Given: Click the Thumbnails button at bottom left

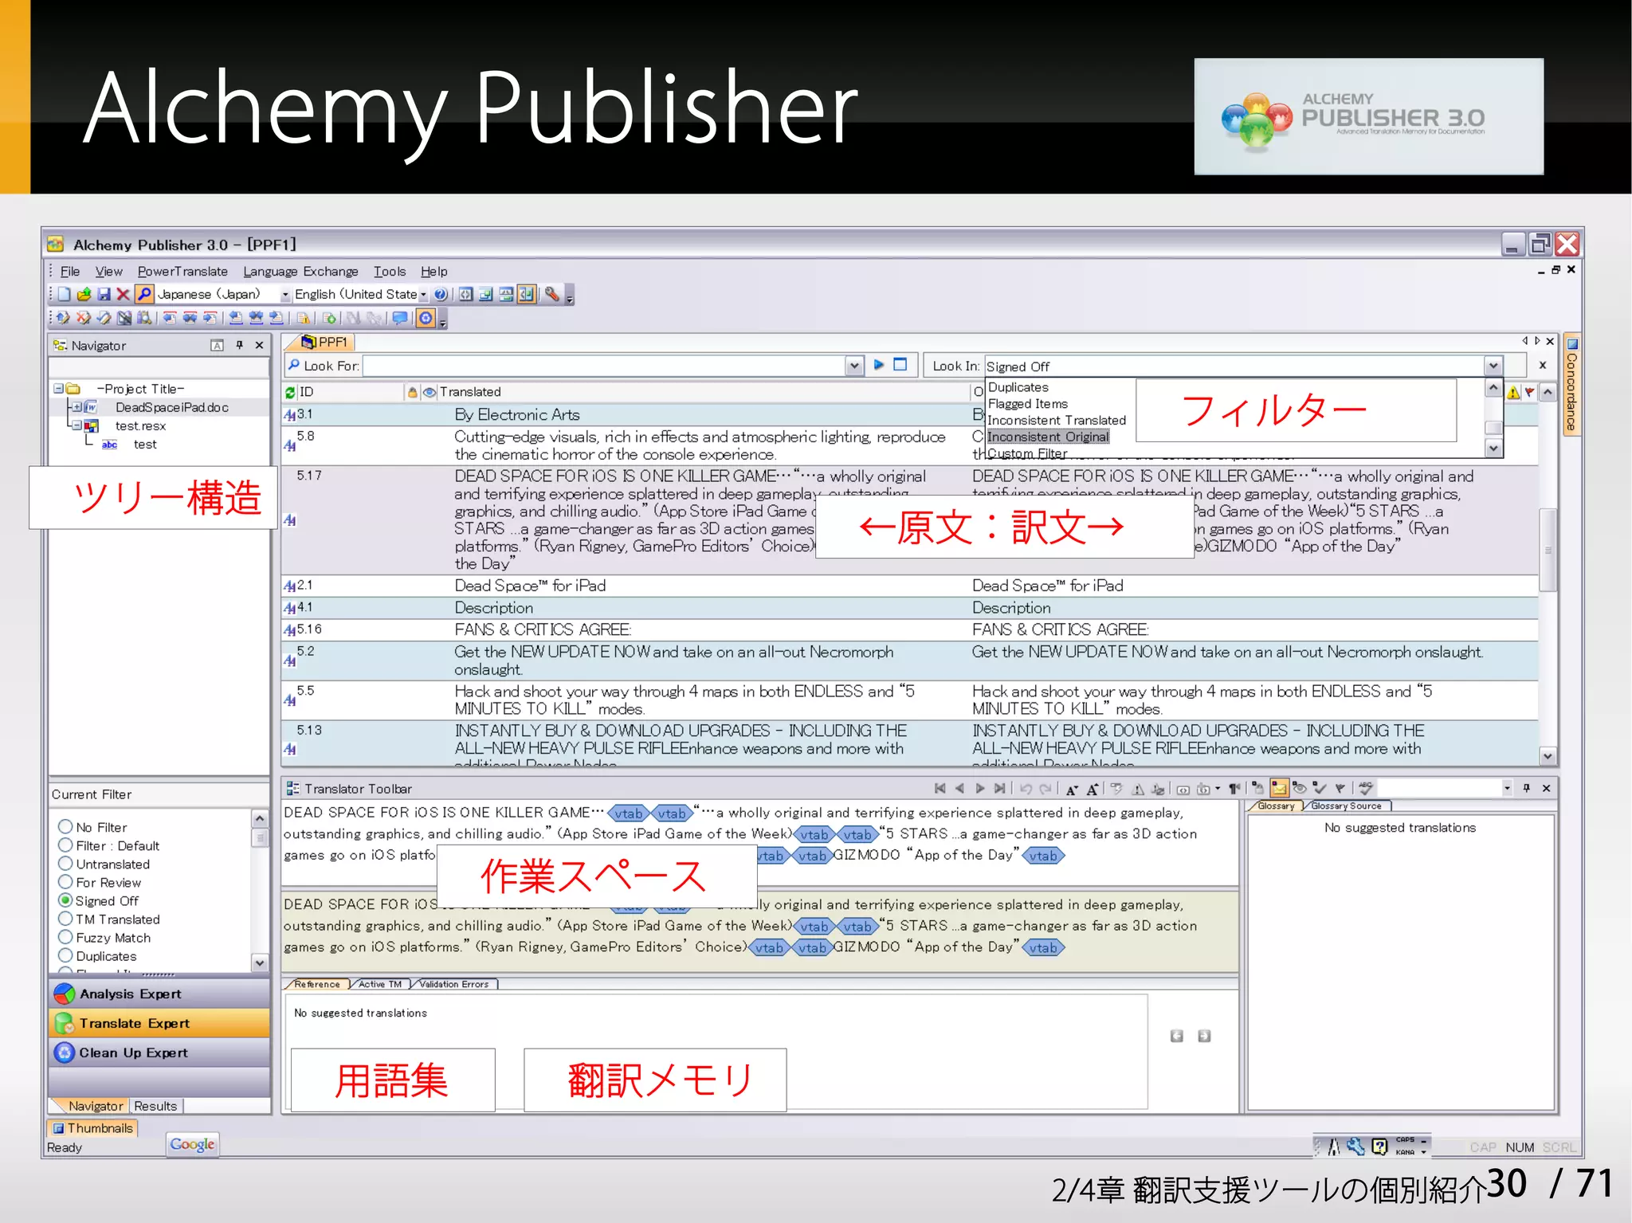Looking at the screenshot, I should pos(92,1128).
